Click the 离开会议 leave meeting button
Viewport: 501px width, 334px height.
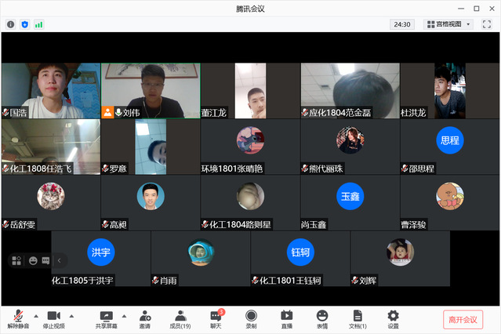click(x=464, y=318)
